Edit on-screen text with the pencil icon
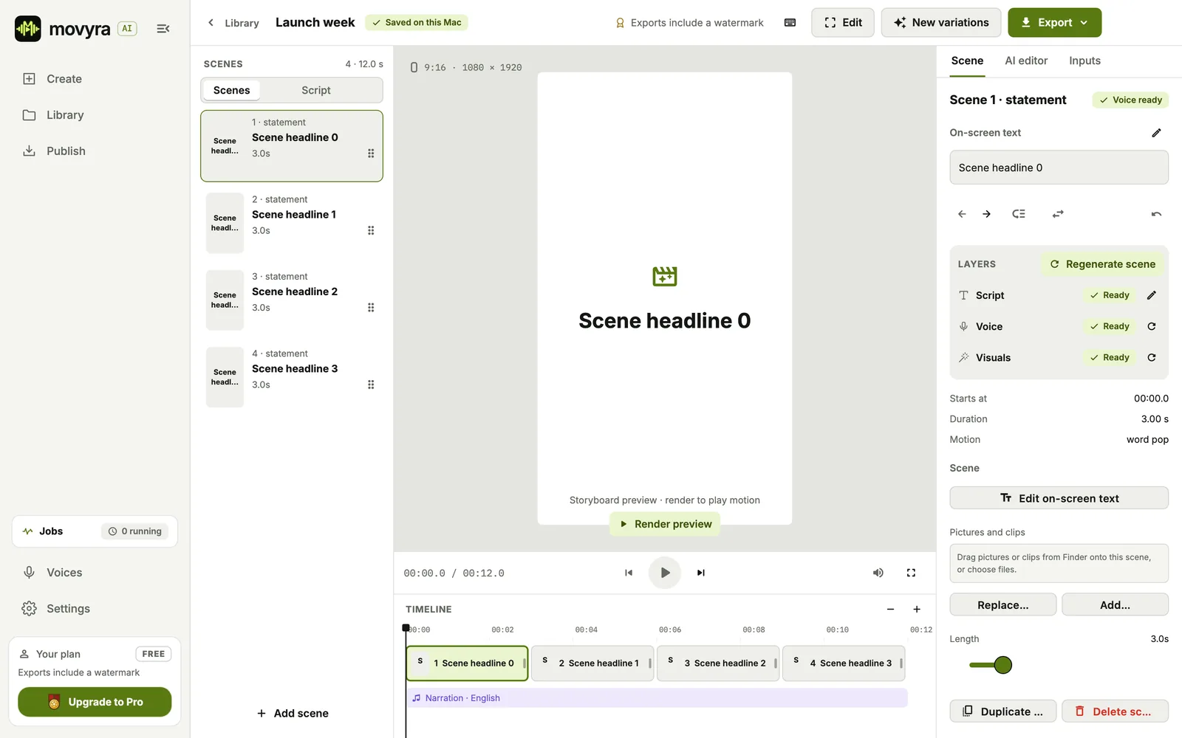This screenshot has height=738, width=1182. (1156, 133)
